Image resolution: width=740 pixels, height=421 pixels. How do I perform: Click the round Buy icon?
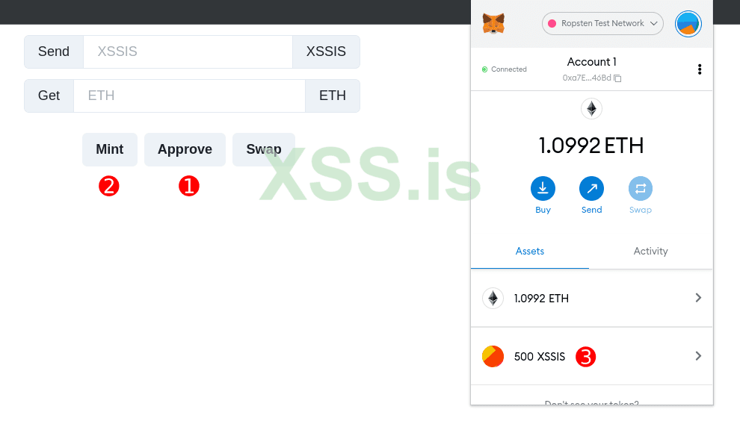pyautogui.click(x=543, y=189)
